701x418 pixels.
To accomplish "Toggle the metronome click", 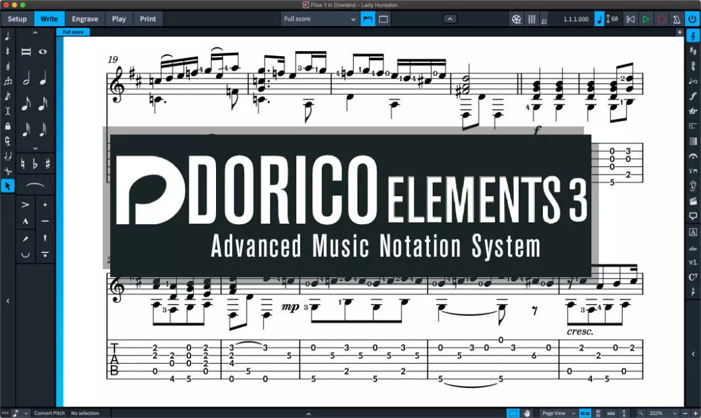I will 676,19.
